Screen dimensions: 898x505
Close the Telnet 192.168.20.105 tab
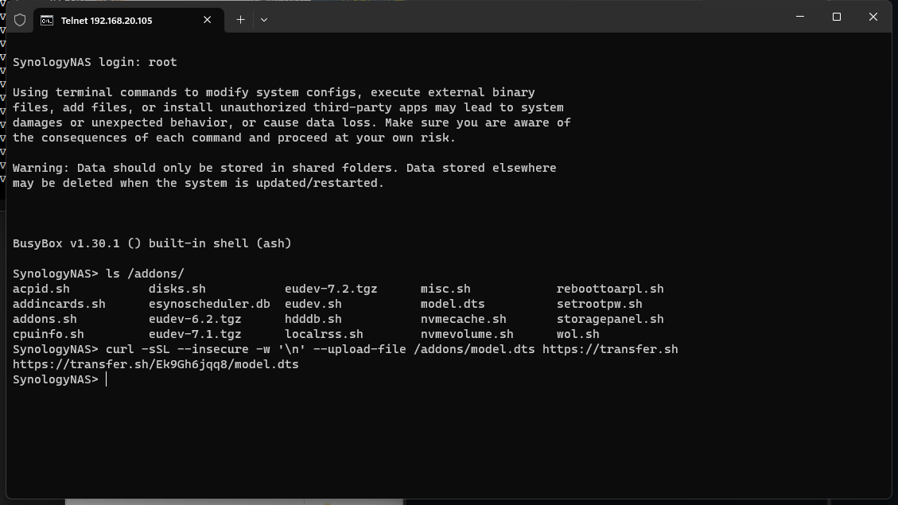point(207,20)
